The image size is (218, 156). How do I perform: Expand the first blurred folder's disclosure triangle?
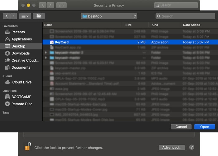tap(46, 53)
